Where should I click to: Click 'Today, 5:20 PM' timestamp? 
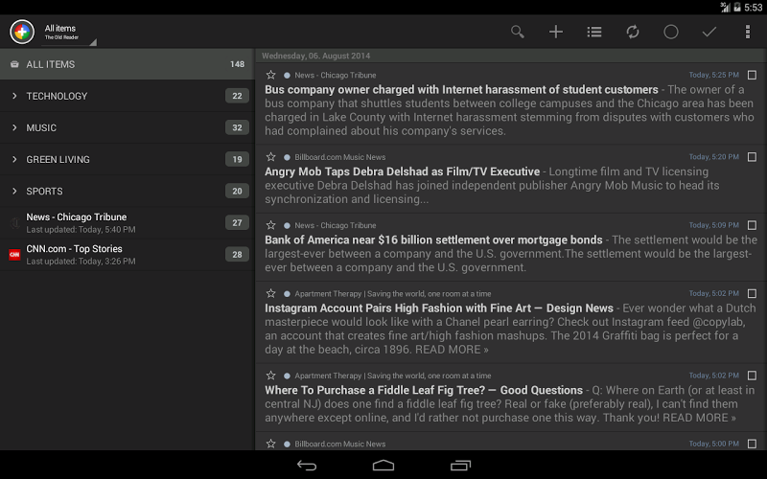click(713, 157)
